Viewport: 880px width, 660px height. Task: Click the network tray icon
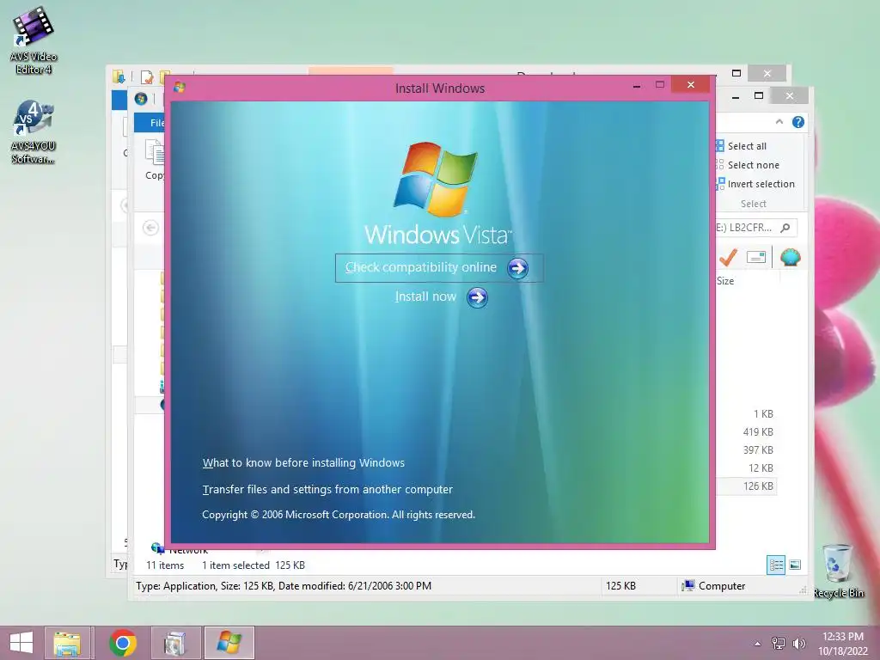(x=779, y=643)
